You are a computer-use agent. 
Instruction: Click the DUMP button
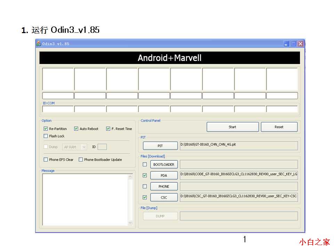click(x=160, y=216)
